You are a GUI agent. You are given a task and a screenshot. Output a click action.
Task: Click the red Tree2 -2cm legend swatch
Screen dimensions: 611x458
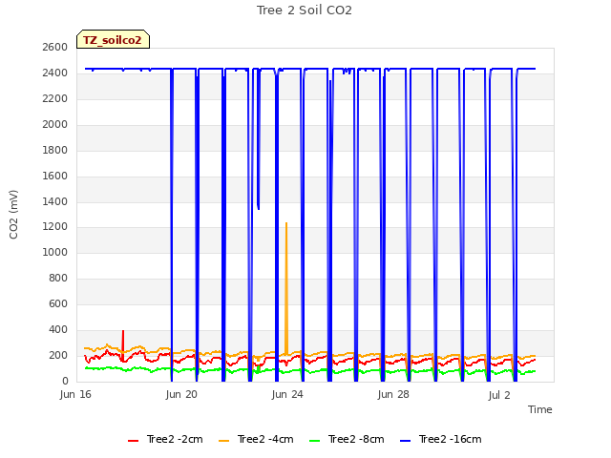pos(134,441)
